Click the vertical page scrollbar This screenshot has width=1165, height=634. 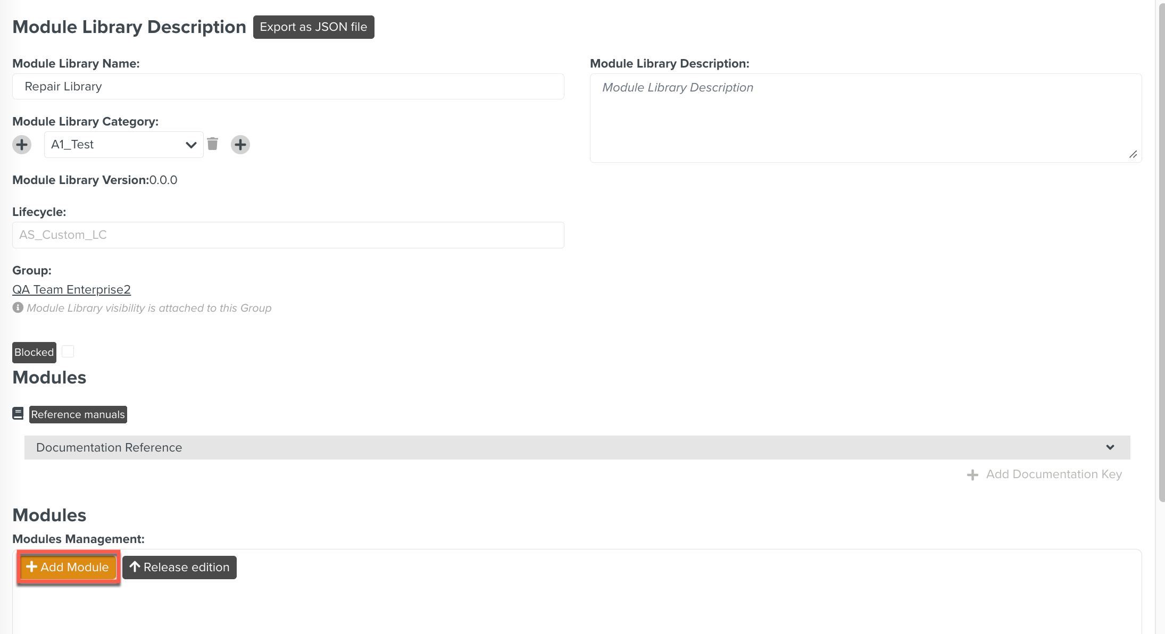[x=1161, y=250]
